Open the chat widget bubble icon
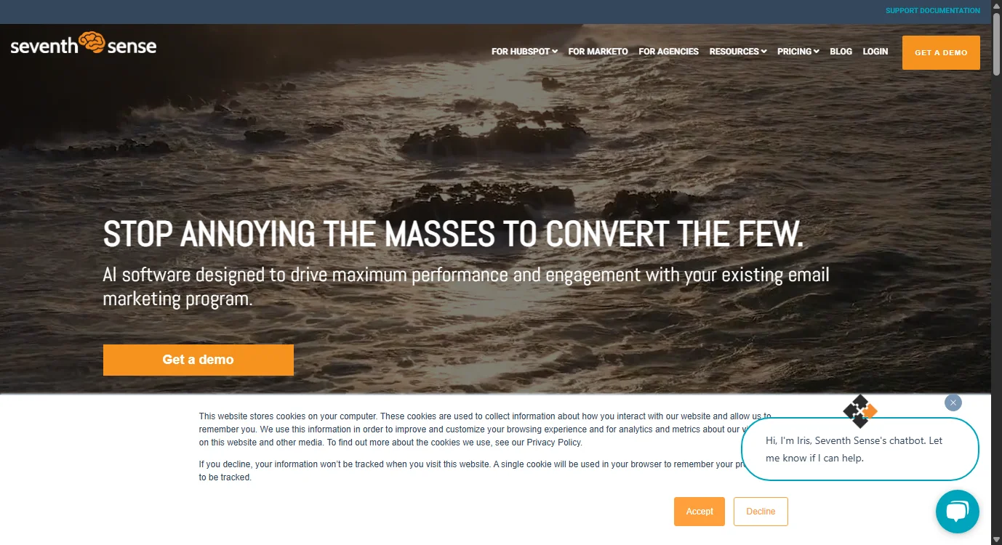 (957, 512)
